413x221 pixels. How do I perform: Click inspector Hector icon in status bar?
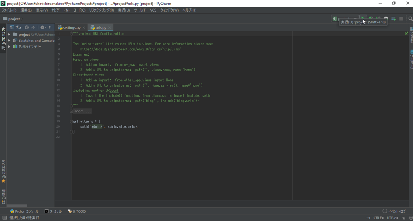(410, 218)
